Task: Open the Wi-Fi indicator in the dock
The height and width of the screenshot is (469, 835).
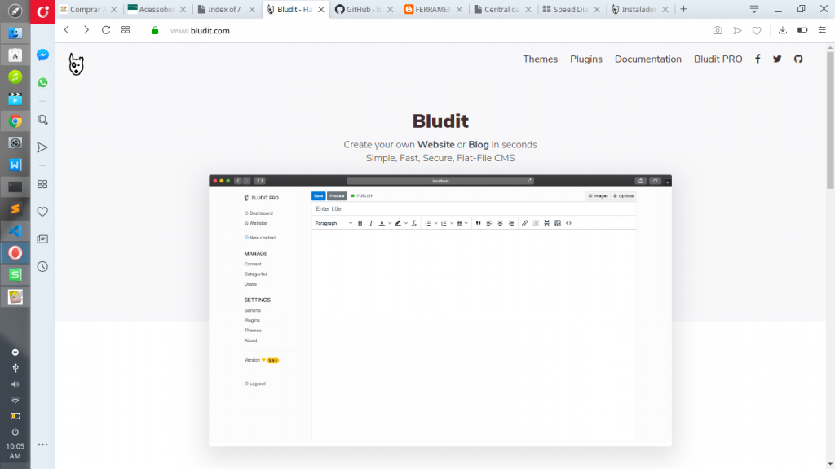Action: click(x=15, y=401)
